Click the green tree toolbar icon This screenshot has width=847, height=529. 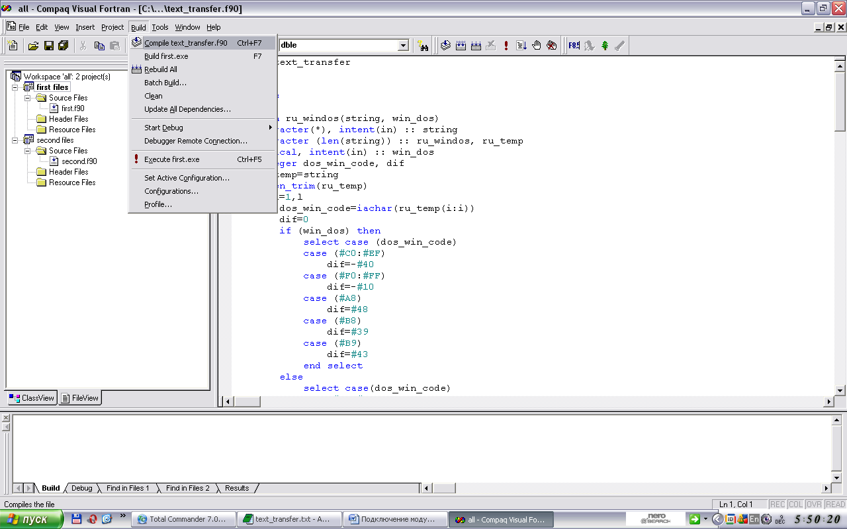(x=604, y=46)
